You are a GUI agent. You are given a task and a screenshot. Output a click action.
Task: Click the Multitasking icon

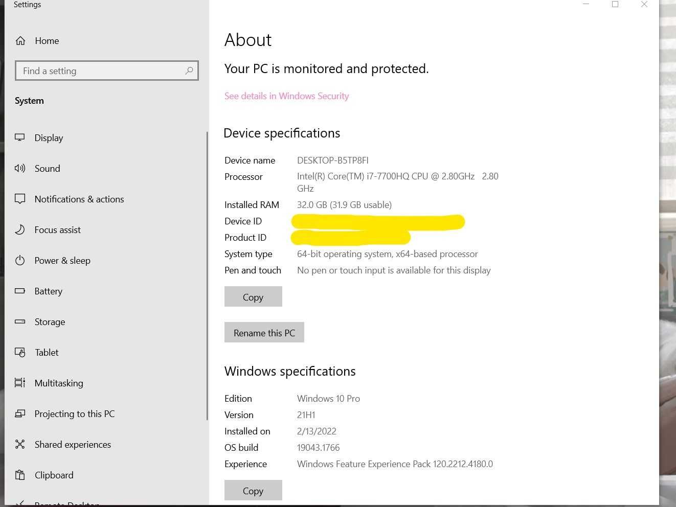click(x=20, y=383)
